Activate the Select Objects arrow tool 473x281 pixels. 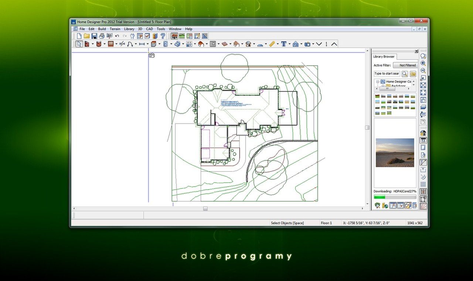(79, 44)
